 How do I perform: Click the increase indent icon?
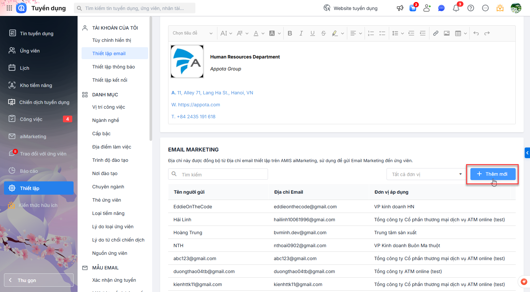coord(411,33)
